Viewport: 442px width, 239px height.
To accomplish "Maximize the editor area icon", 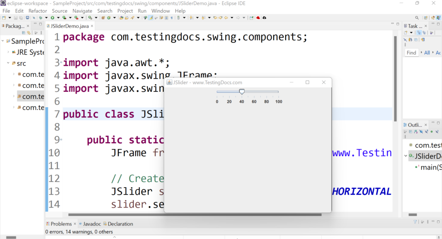I will coord(398,24).
